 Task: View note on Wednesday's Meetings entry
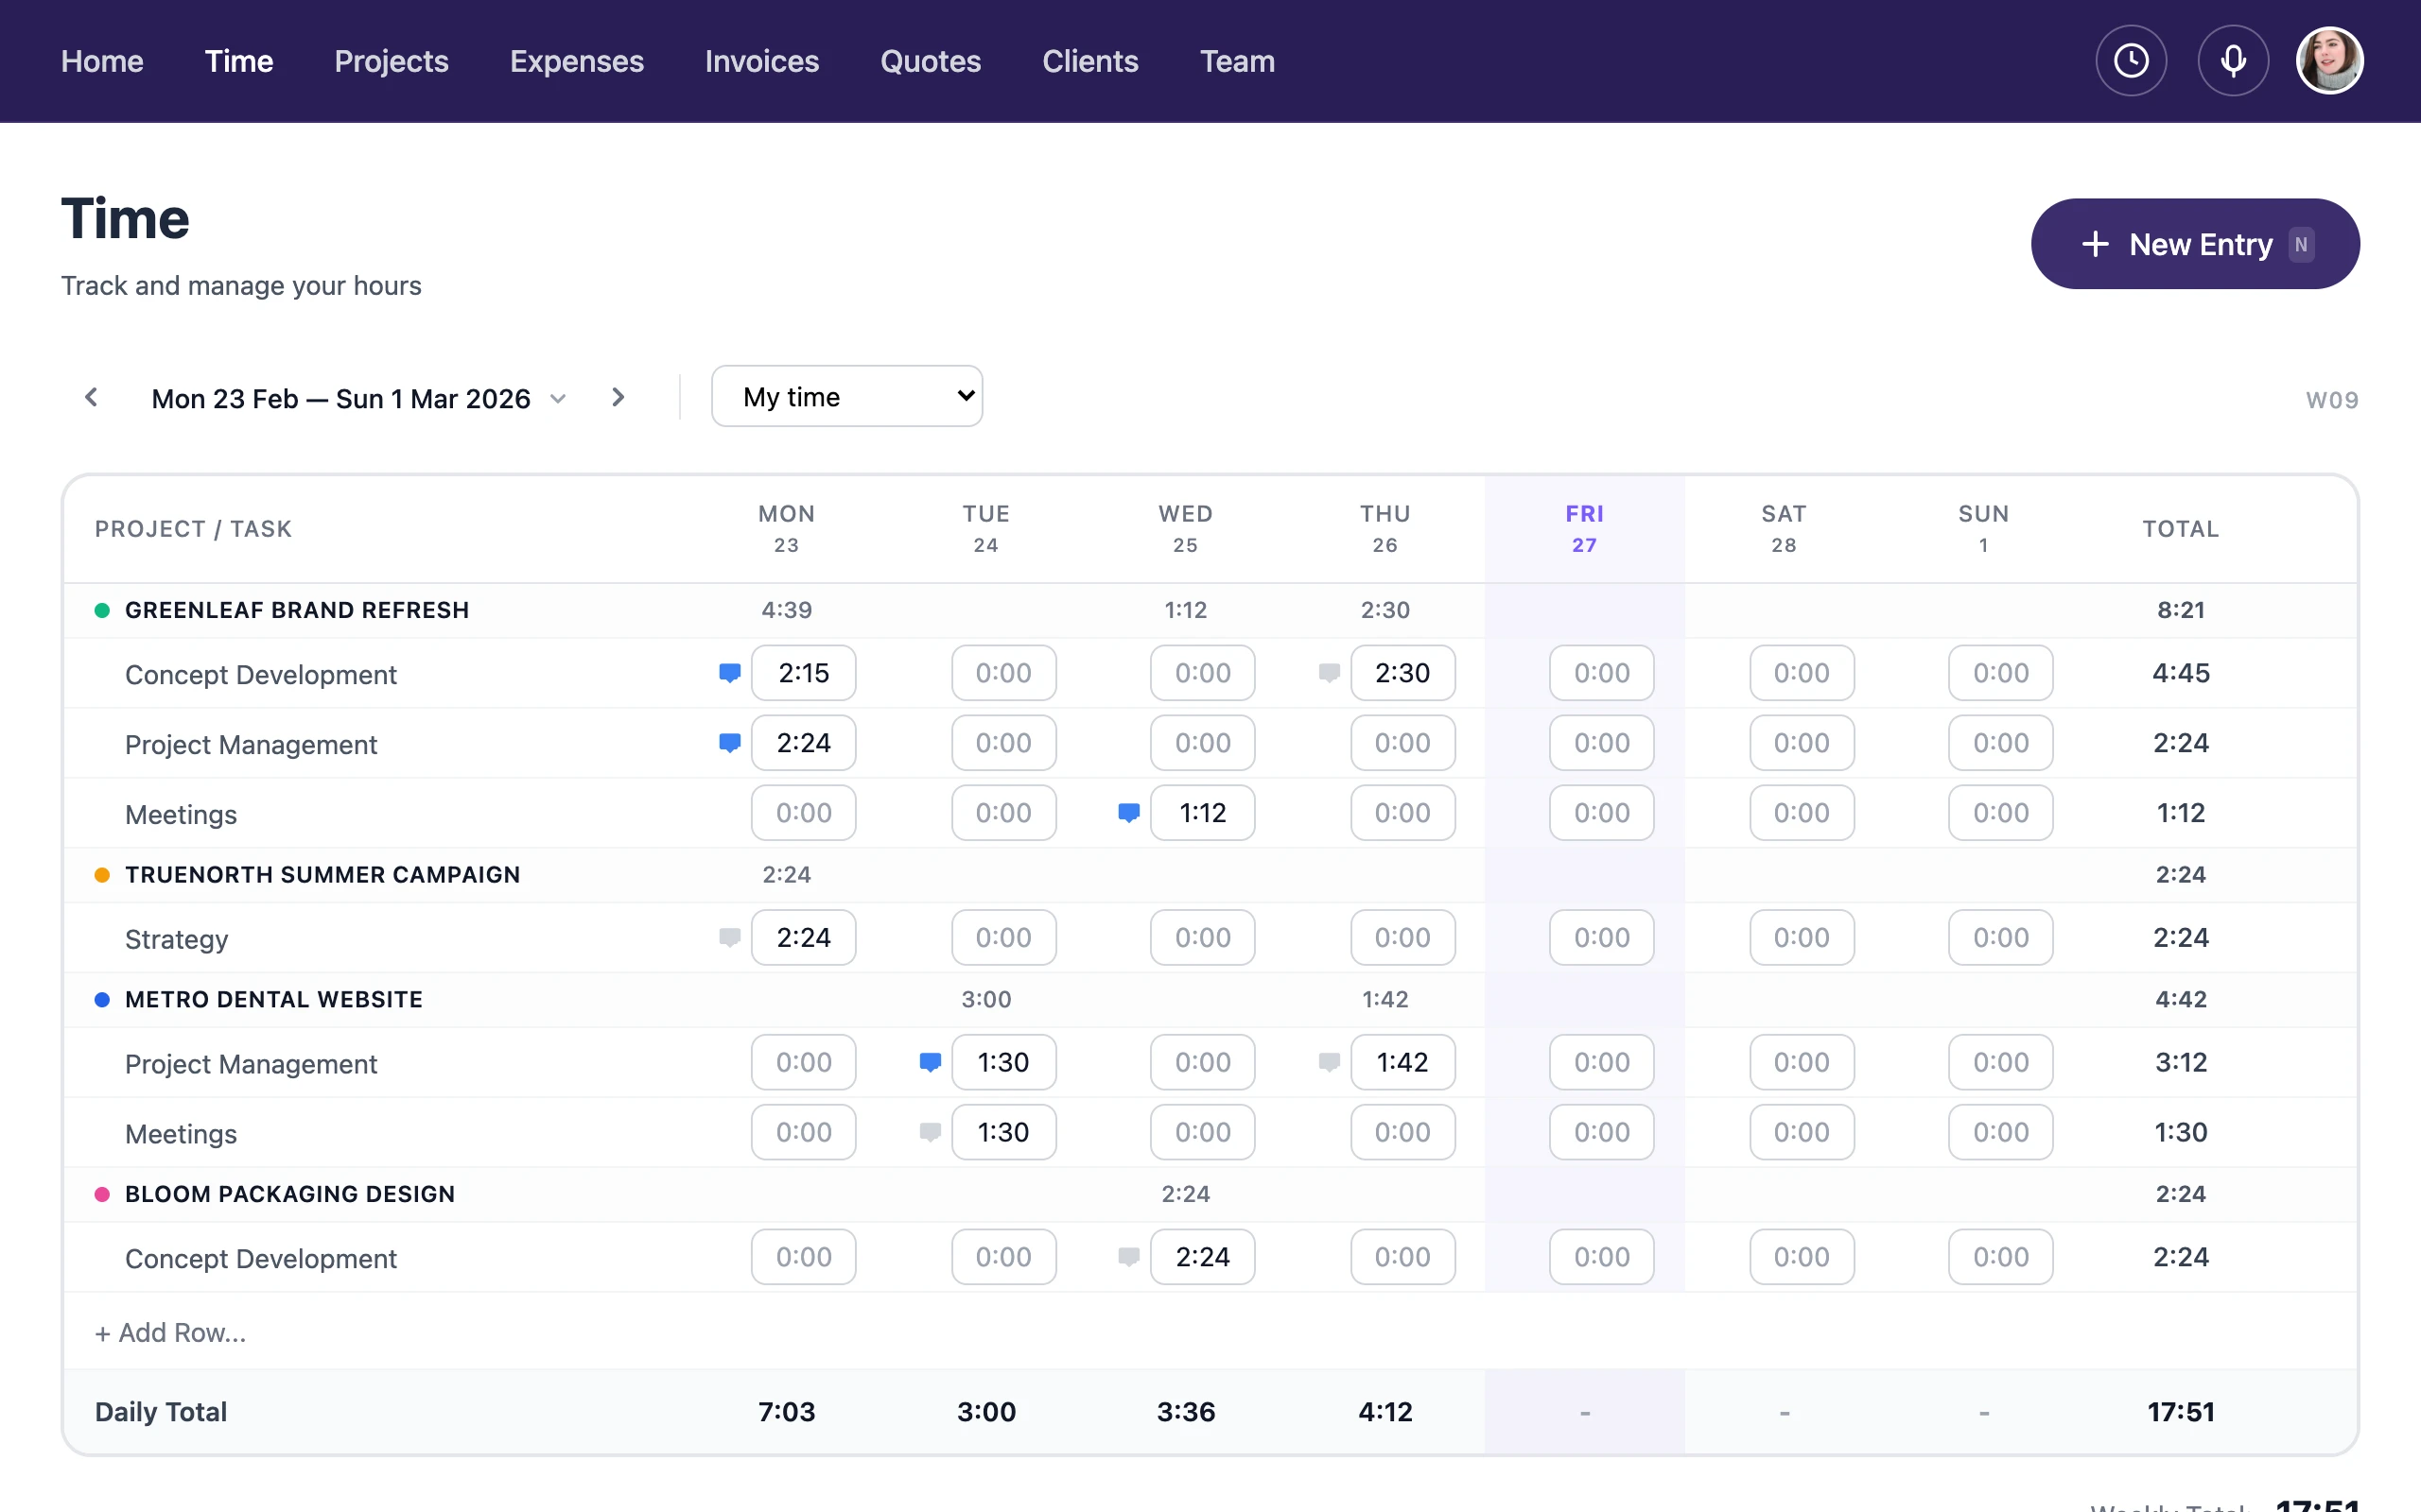coord(1128,813)
